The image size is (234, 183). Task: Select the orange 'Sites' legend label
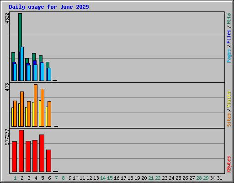pos(229,120)
